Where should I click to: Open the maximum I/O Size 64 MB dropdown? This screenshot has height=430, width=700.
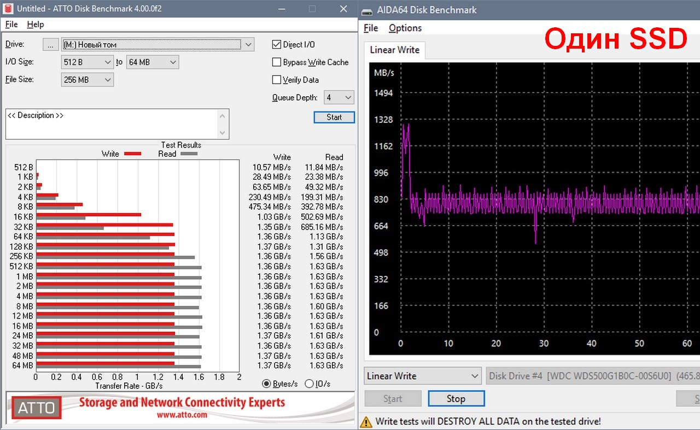pos(153,62)
